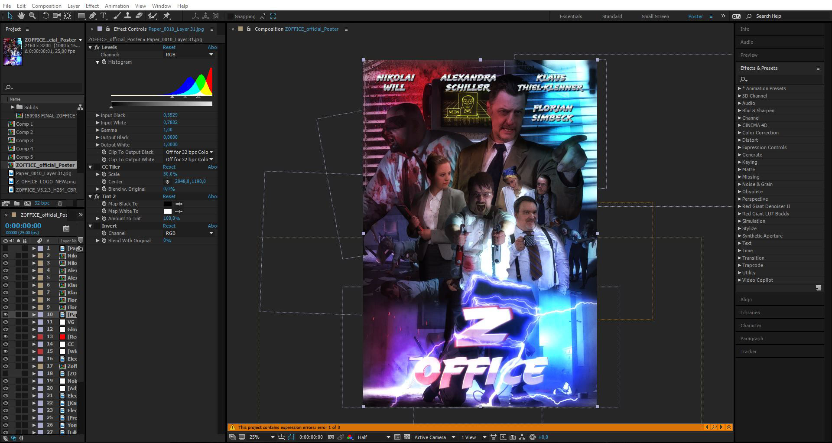The image size is (832, 443).
Task: Open the Window menu
Action: pos(161,6)
